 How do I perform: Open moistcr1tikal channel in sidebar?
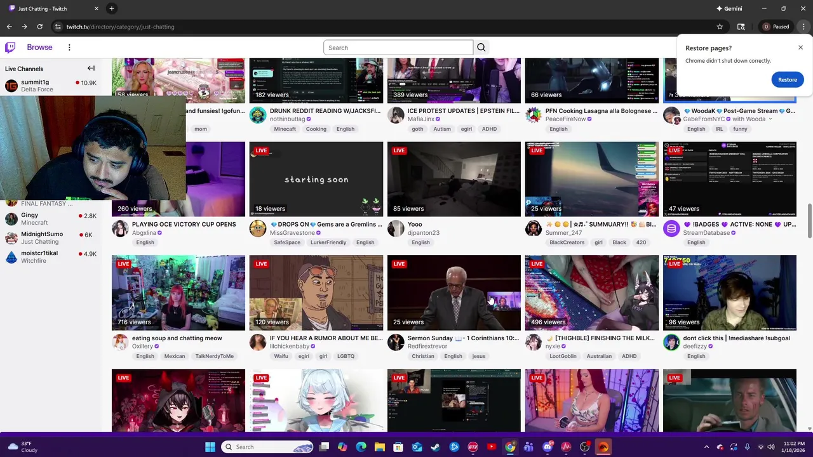[51, 257]
